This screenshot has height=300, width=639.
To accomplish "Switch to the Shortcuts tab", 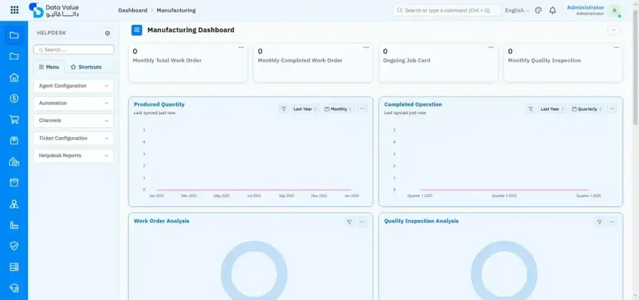I will coord(86,67).
